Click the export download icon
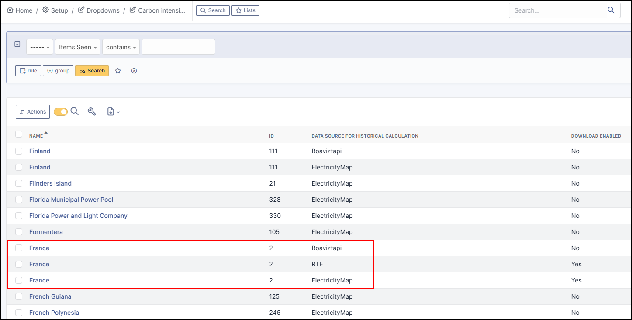 [x=111, y=112]
